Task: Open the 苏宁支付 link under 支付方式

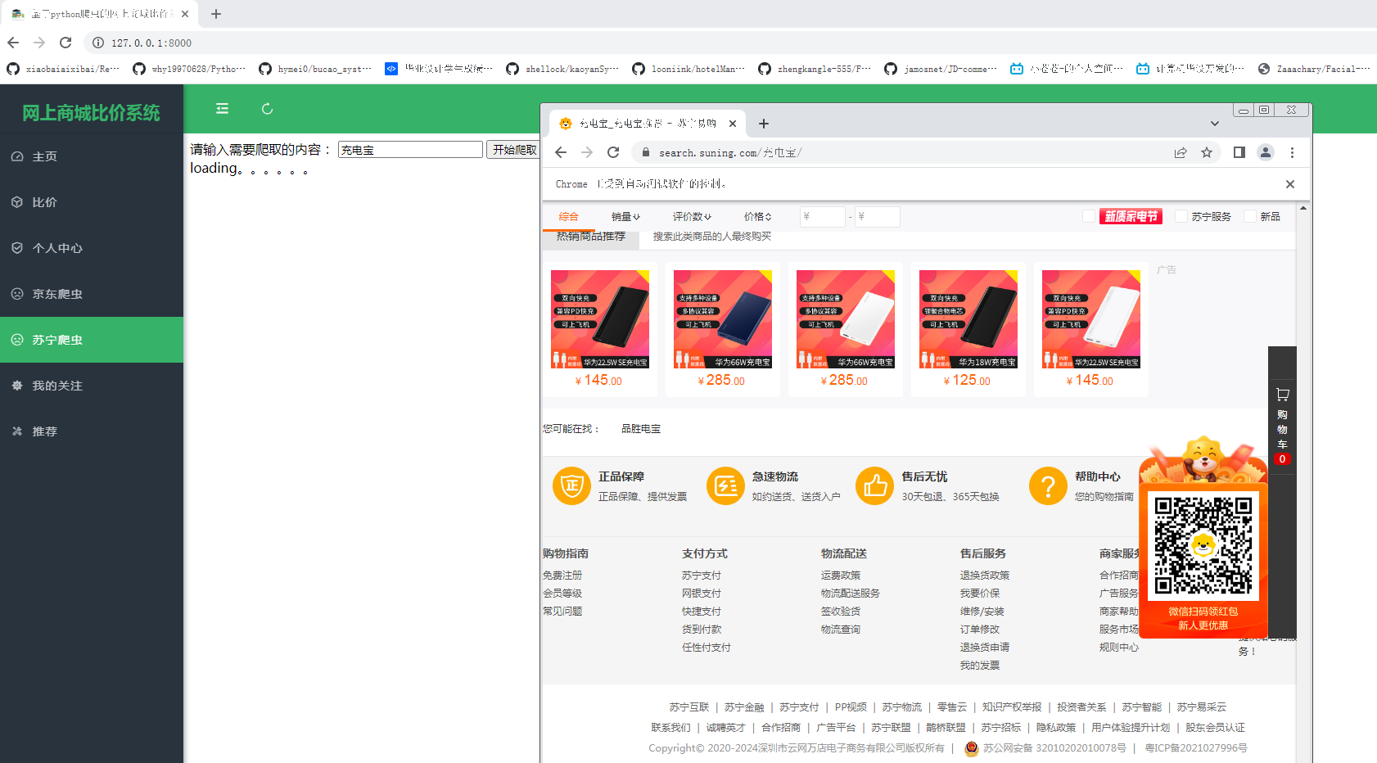Action: click(702, 576)
